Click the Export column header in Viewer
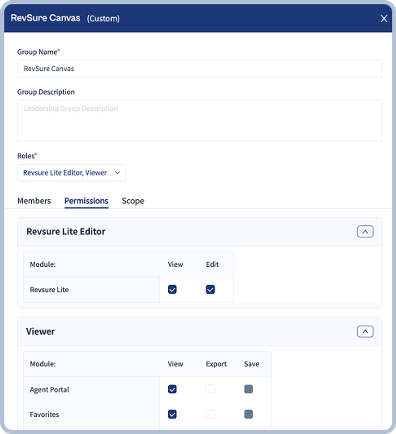This screenshot has height=434, width=396. 216,364
